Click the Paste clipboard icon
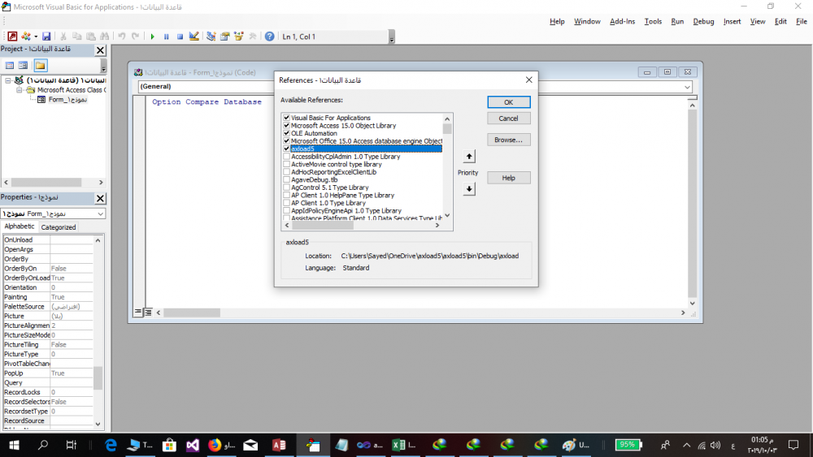This screenshot has width=813, height=457. click(91, 37)
